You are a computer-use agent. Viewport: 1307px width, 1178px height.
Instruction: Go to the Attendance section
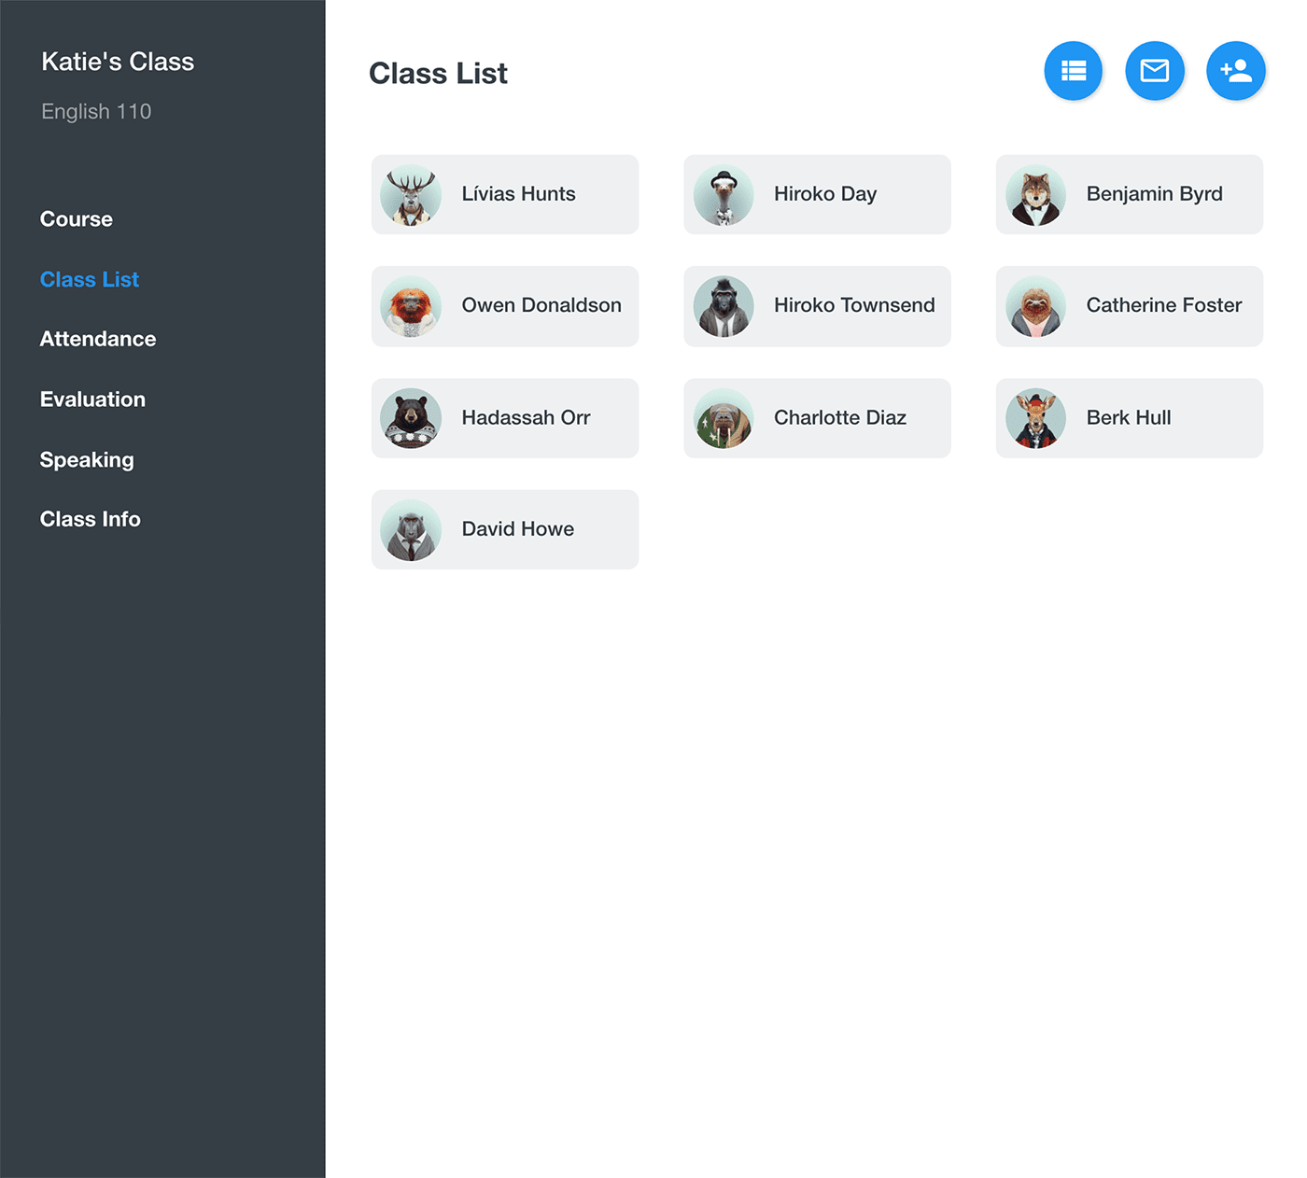point(98,339)
